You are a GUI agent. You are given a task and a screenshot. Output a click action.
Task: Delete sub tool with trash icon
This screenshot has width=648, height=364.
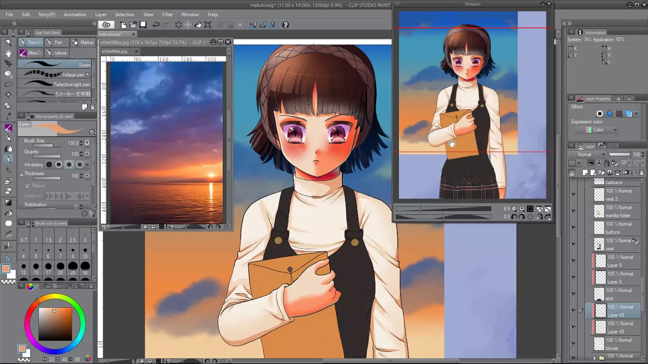[x=93, y=107]
